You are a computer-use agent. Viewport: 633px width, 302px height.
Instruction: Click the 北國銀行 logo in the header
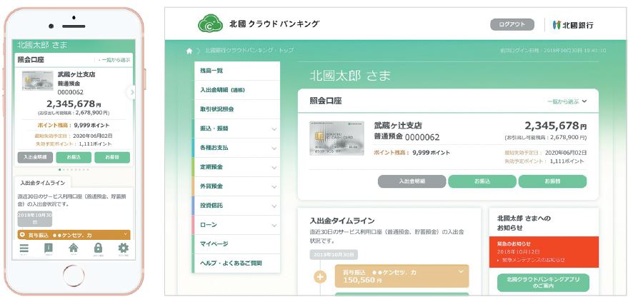[573, 24]
